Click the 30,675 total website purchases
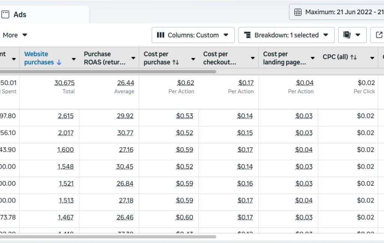This screenshot has height=243, width=384. coord(64,83)
